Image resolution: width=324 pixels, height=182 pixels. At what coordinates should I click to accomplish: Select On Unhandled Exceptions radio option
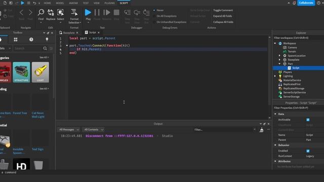[154, 22]
